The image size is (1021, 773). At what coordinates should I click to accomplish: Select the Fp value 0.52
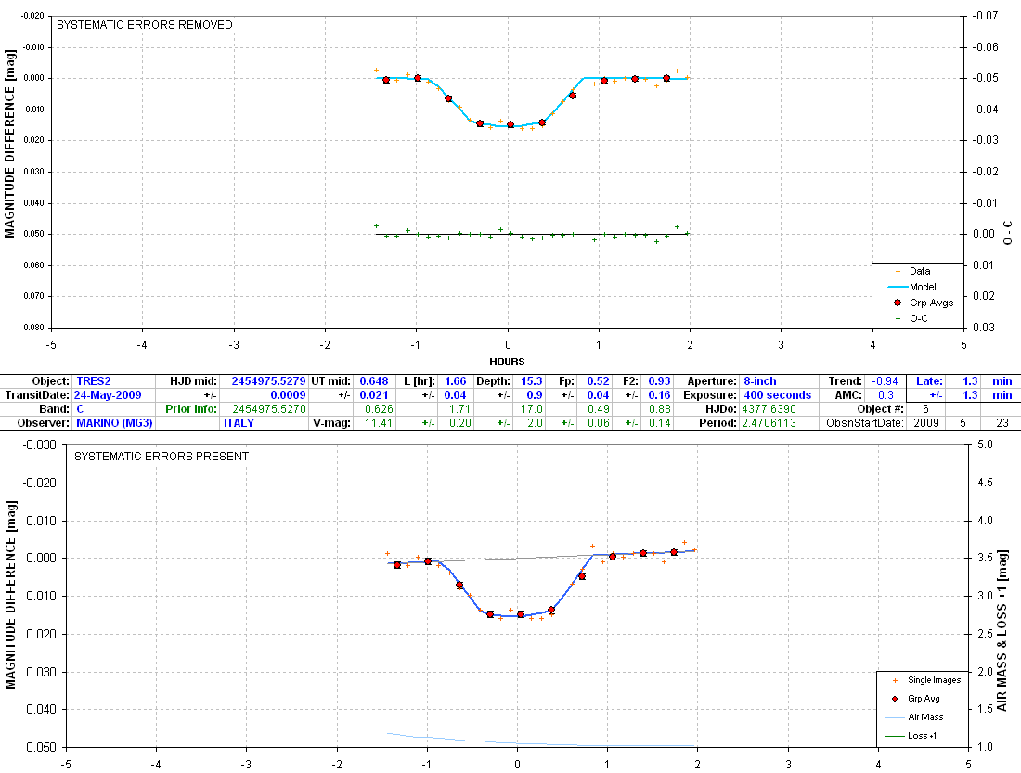[x=598, y=381]
